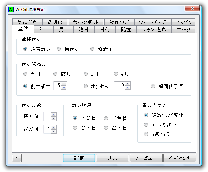Increase 横方向 month count up arrow
The height and width of the screenshot is (172, 208).
(x=54, y=114)
